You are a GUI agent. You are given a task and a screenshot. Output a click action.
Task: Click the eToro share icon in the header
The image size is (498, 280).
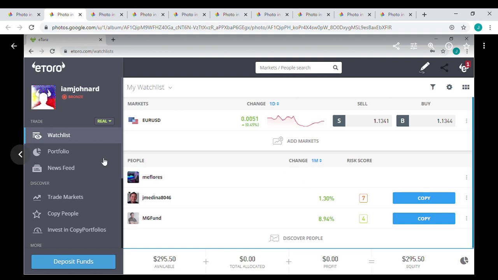tap(444, 67)
